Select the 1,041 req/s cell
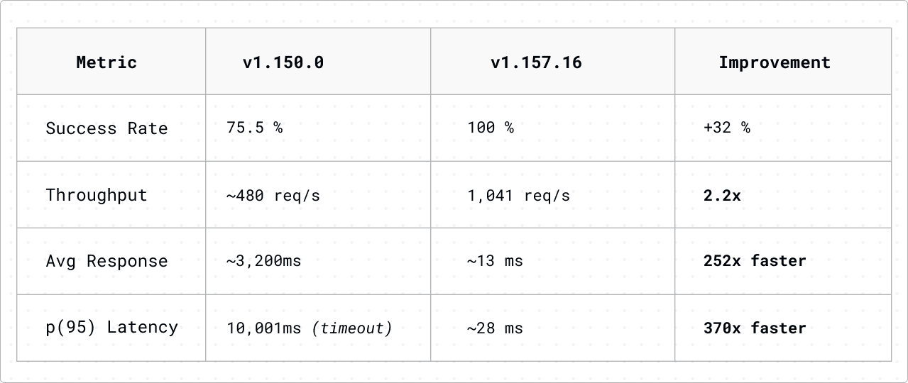 [518, 195]
